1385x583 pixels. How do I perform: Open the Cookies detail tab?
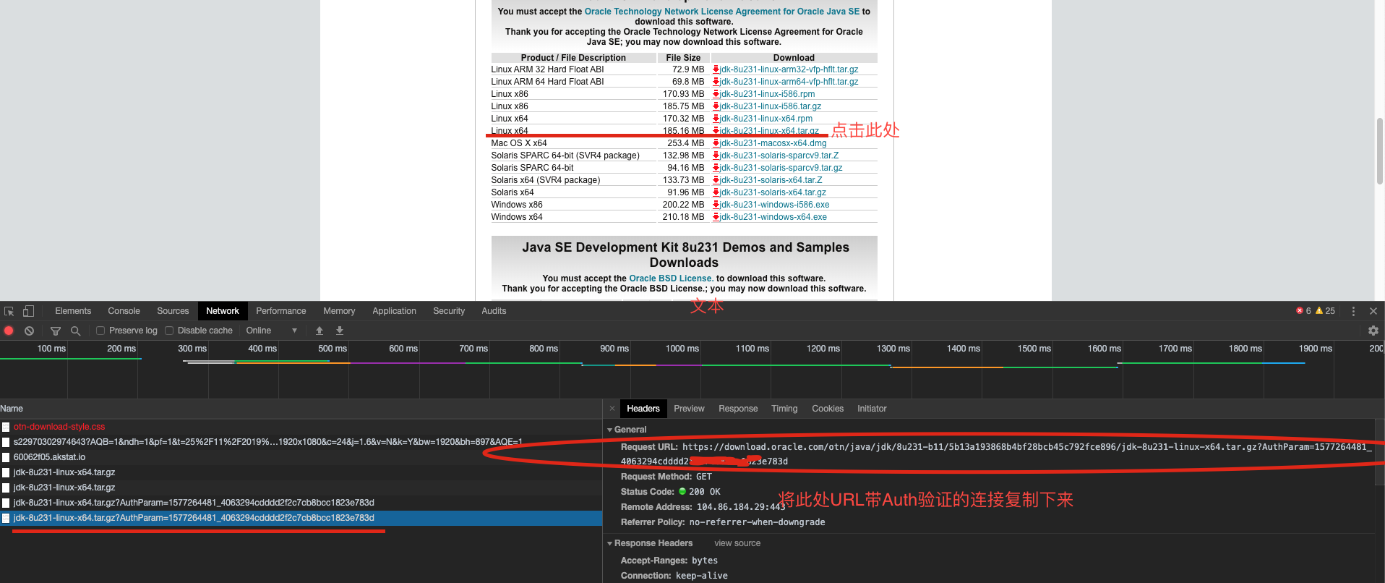(828, 409)
